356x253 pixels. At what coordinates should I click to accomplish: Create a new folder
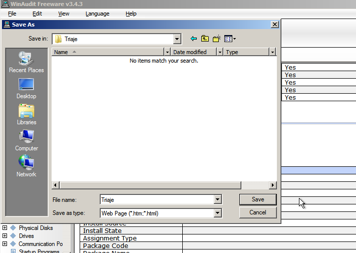[217, 39]
